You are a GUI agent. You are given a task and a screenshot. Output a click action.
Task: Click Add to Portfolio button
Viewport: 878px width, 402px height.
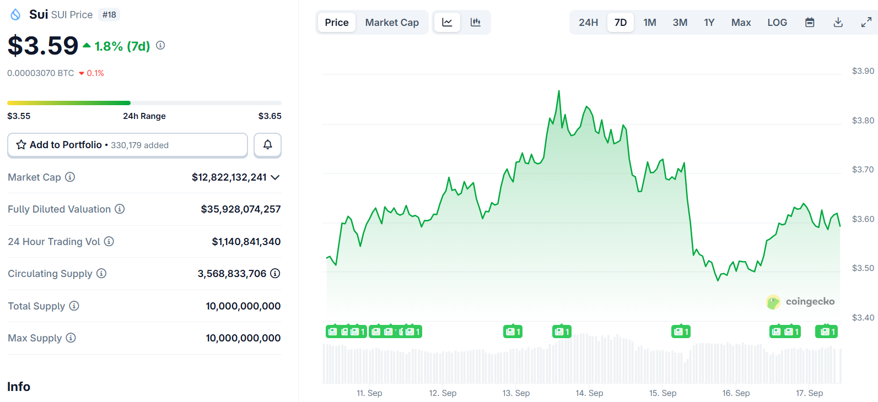click(x=127, y=145)
